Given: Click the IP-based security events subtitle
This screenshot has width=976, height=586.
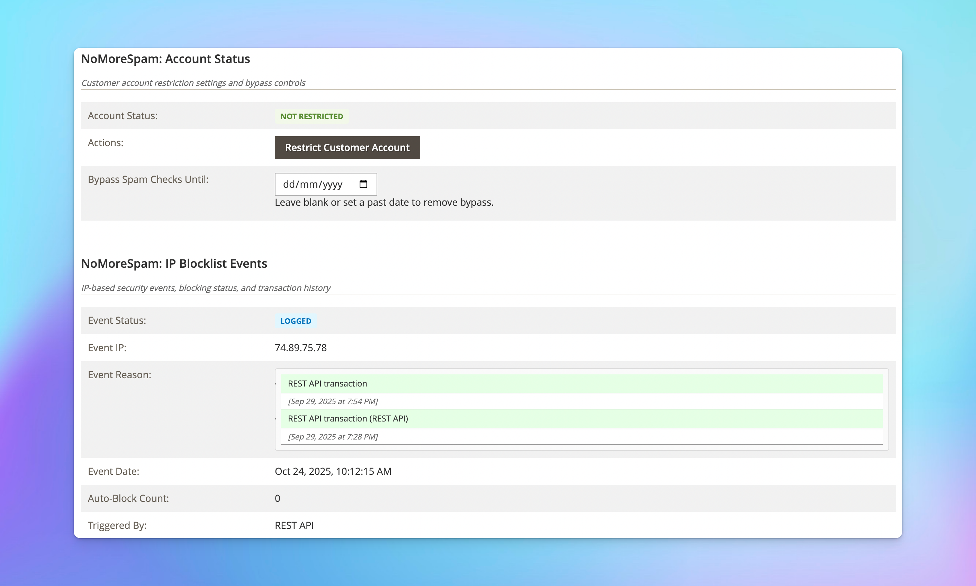Looking at the screenshot, I should point(206,288).
